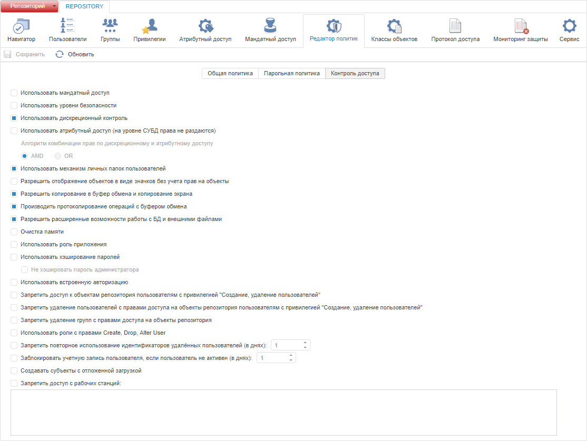This screenshot has width=587, height=441.
Task: Select the REPOSITORY ribbon tab
Action: [84, 6]
